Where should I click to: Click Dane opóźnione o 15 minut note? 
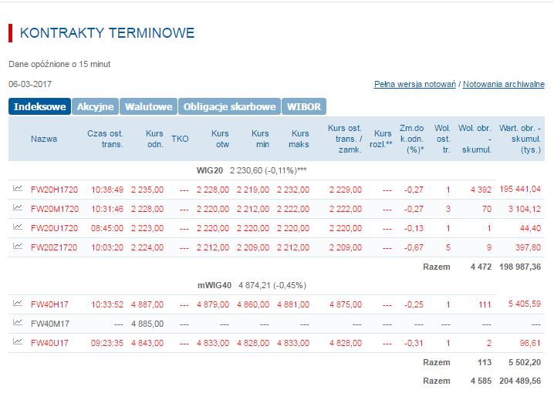(x=59, y=64)
